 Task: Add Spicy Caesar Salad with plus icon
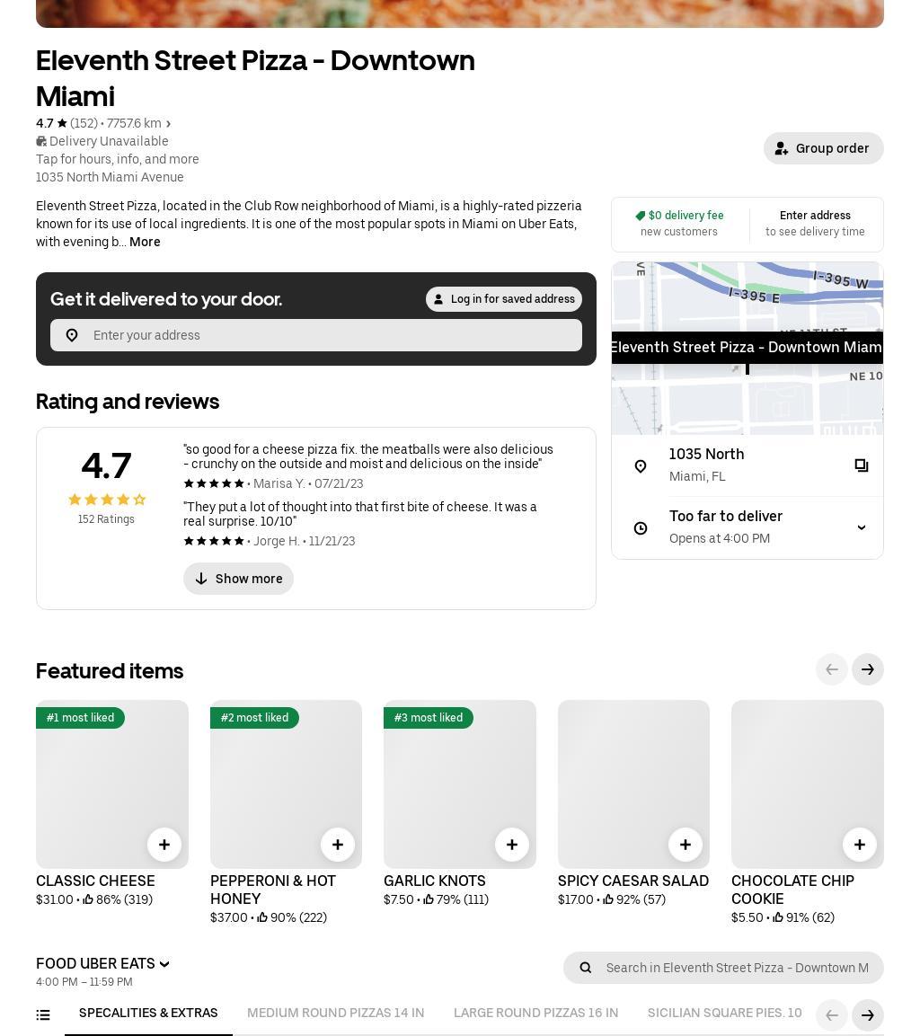[686, 845]
